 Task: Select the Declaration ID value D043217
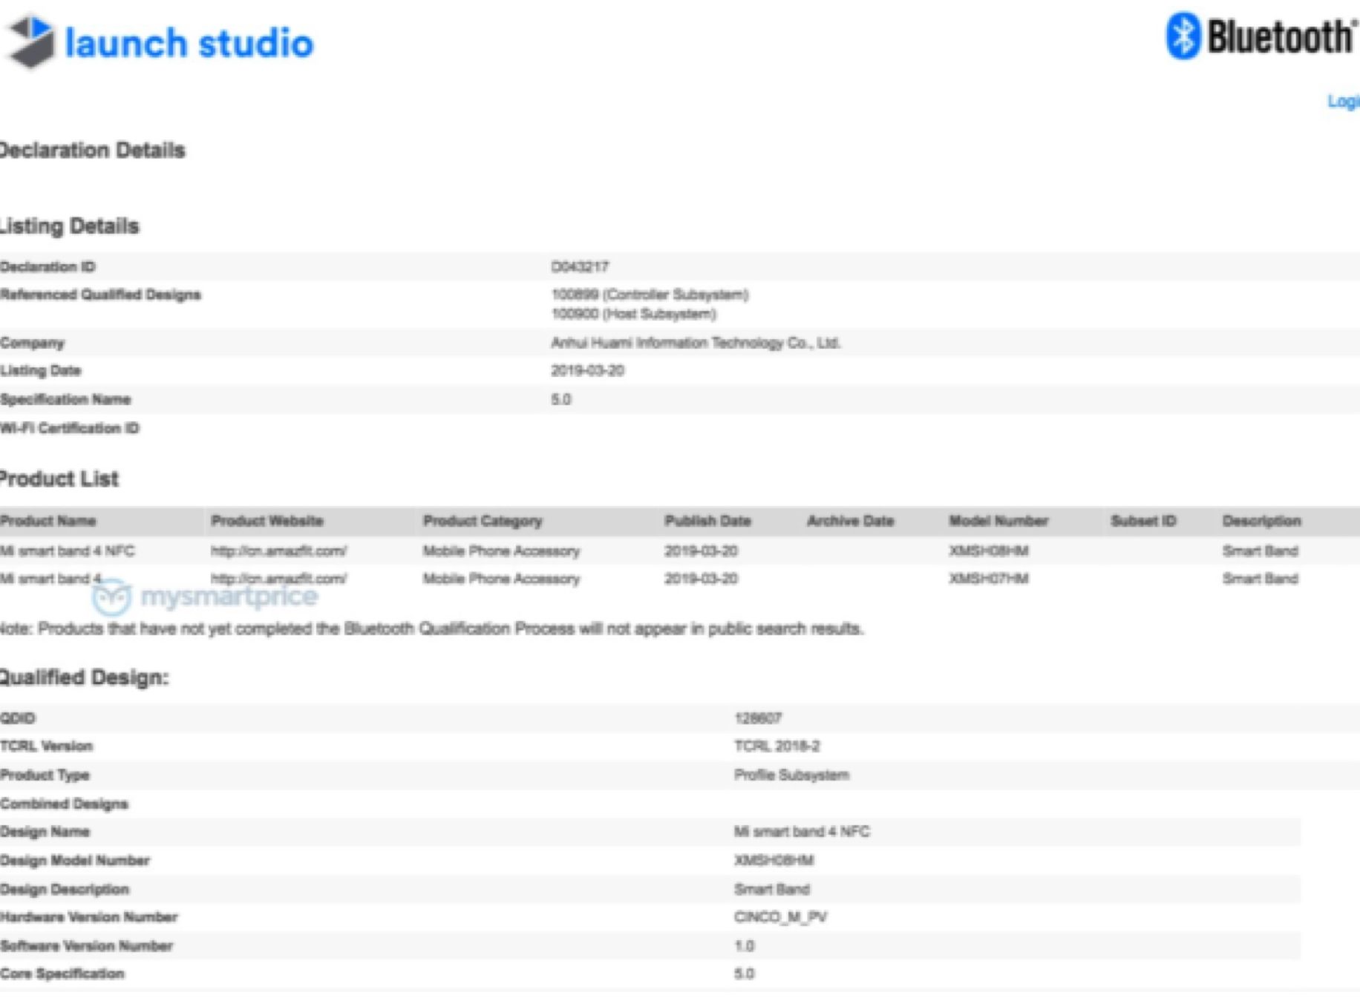point(580,266)
